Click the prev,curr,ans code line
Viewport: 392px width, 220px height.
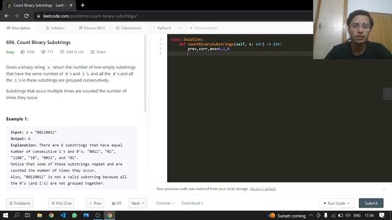pos(208,49)
